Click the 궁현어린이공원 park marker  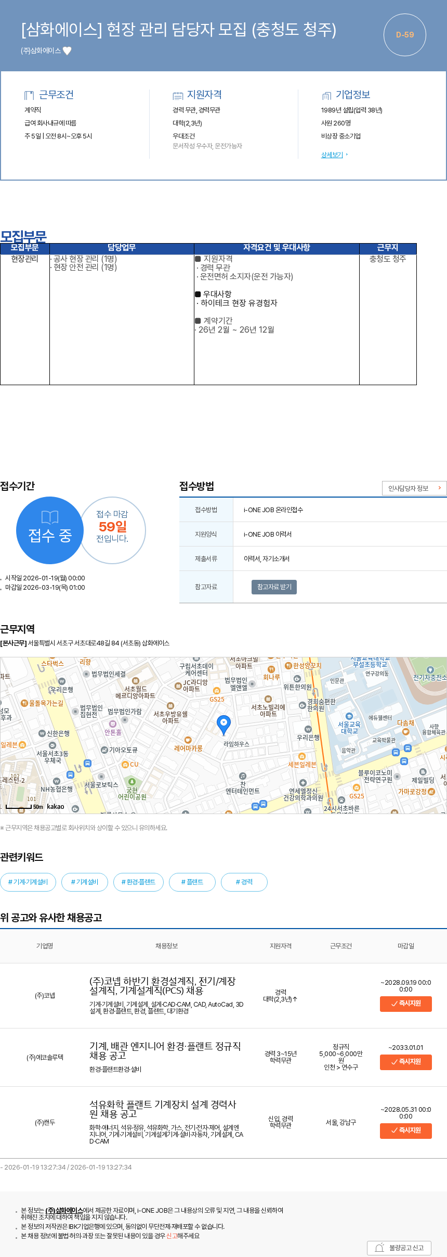coord(132,782)
